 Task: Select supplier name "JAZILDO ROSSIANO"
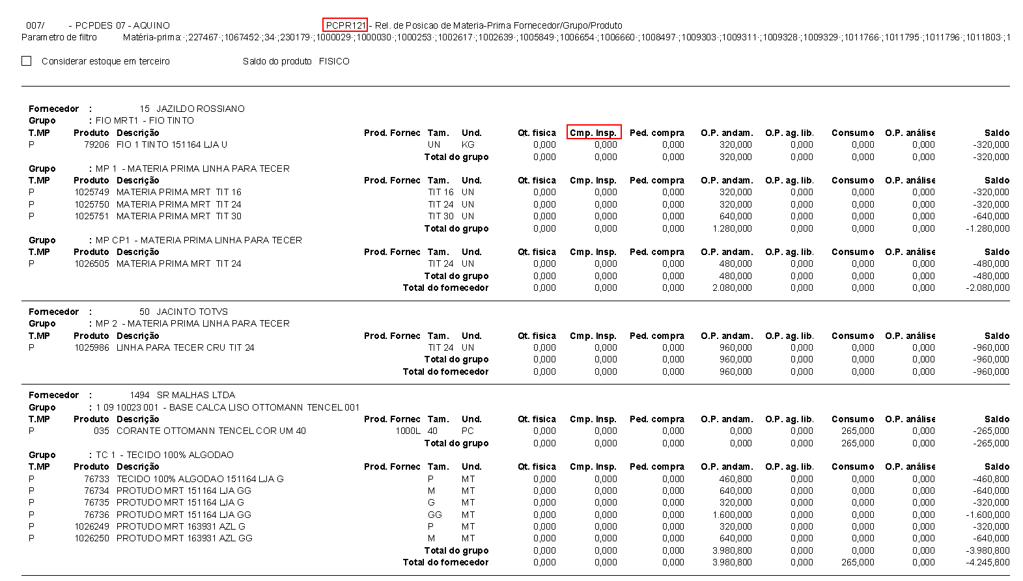coord(201,109)
